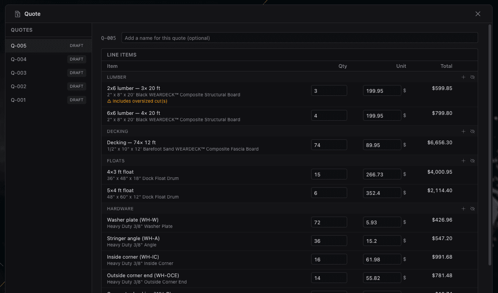The width and height of the screenshot is (498, 293).
Task: Edit Outside corner end quantity 14
Action: point(329,278)
